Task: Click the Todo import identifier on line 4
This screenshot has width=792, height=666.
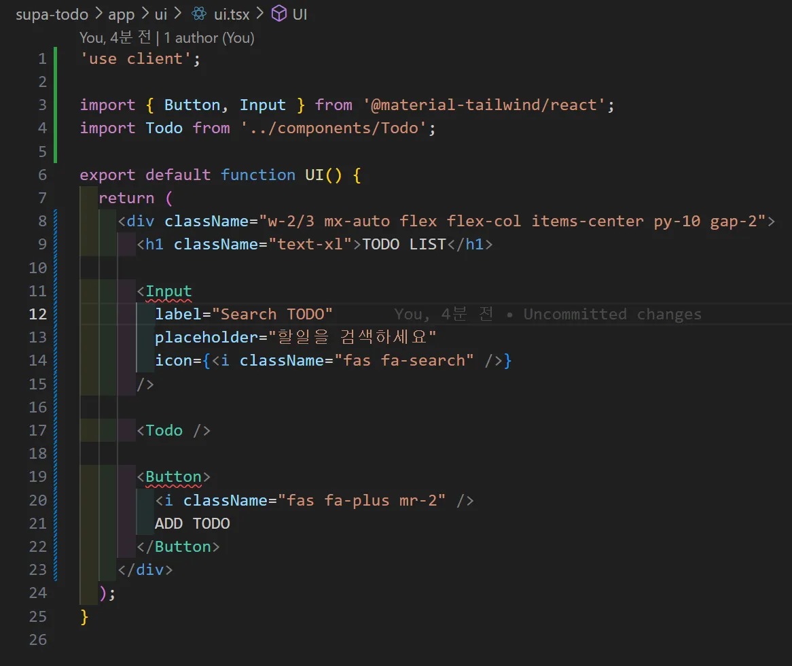Action: pos(164,128)
